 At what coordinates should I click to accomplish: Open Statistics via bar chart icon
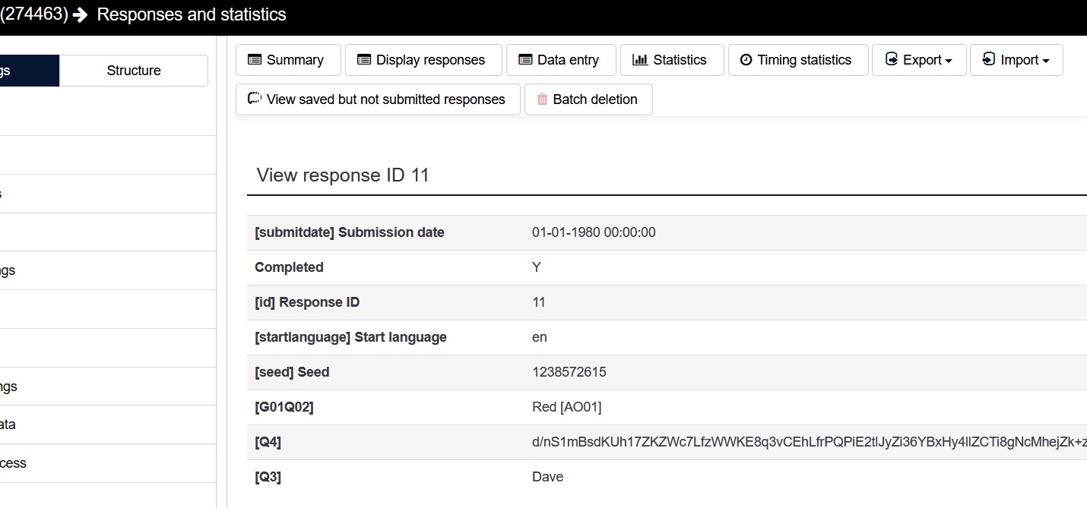(640, 60)
